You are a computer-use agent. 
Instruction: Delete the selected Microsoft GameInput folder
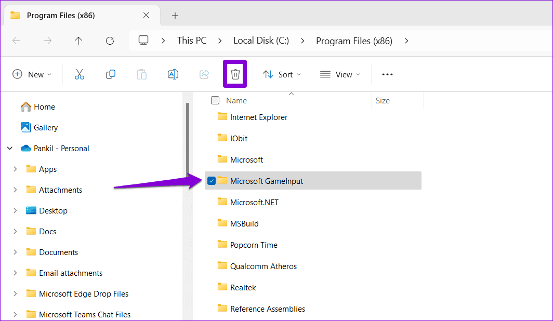pyautogui.click(x=234, y=74)
